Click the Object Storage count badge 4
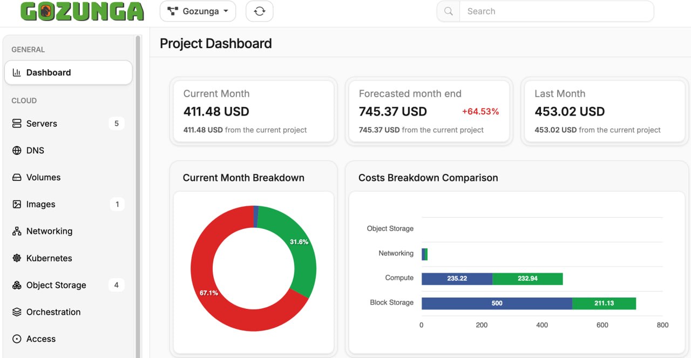691x358 pixels. coord(116,285)
